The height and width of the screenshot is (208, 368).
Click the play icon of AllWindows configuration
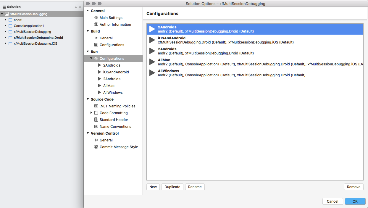pyautogui.click(x=152, y=73)
